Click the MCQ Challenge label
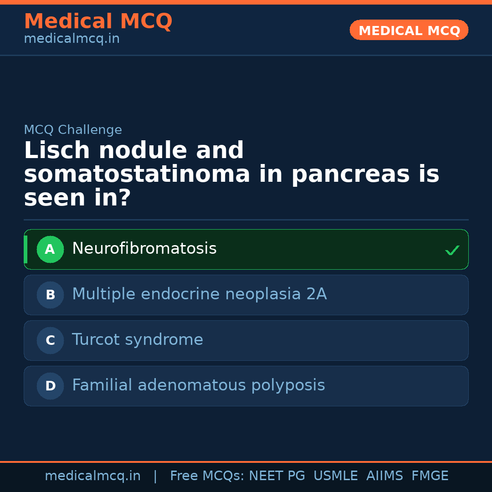Screen dimensions: 492x492 pyautogui.click(x=73, y=130)
